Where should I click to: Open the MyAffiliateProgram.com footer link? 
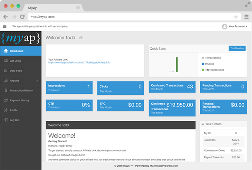coord(164,165)
